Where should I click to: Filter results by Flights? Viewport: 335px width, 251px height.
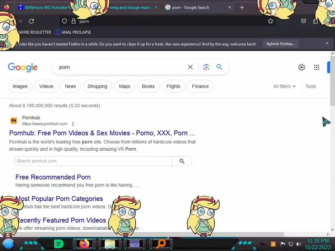(x=173, y=86)
